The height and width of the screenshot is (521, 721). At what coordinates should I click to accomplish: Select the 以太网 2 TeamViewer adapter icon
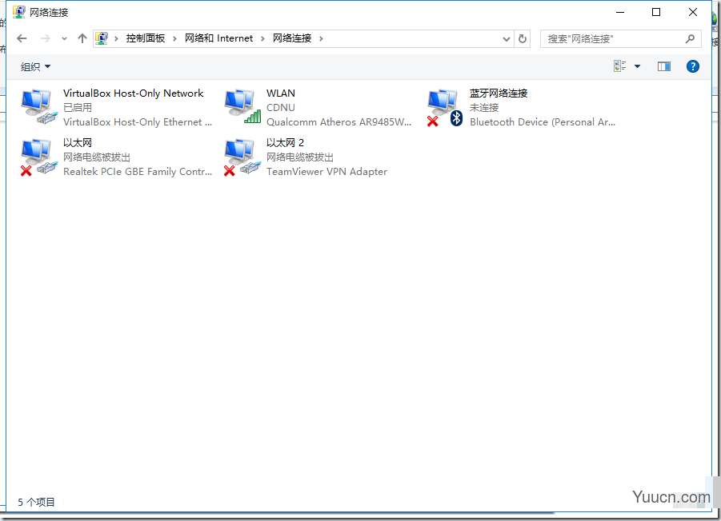point(242,157)
